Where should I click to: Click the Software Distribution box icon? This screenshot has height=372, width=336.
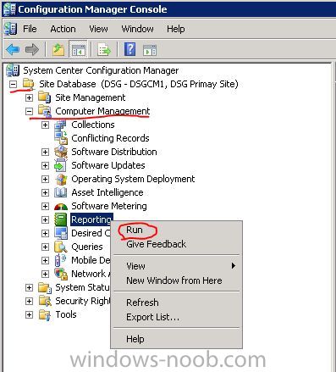(x=61, y=152)
